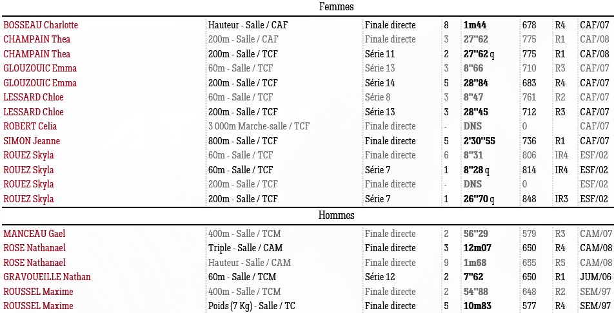Click the Poids (7 Kg) - Salle / TC event
This screenshot has width=614, height=313.
tap(252, 306)
